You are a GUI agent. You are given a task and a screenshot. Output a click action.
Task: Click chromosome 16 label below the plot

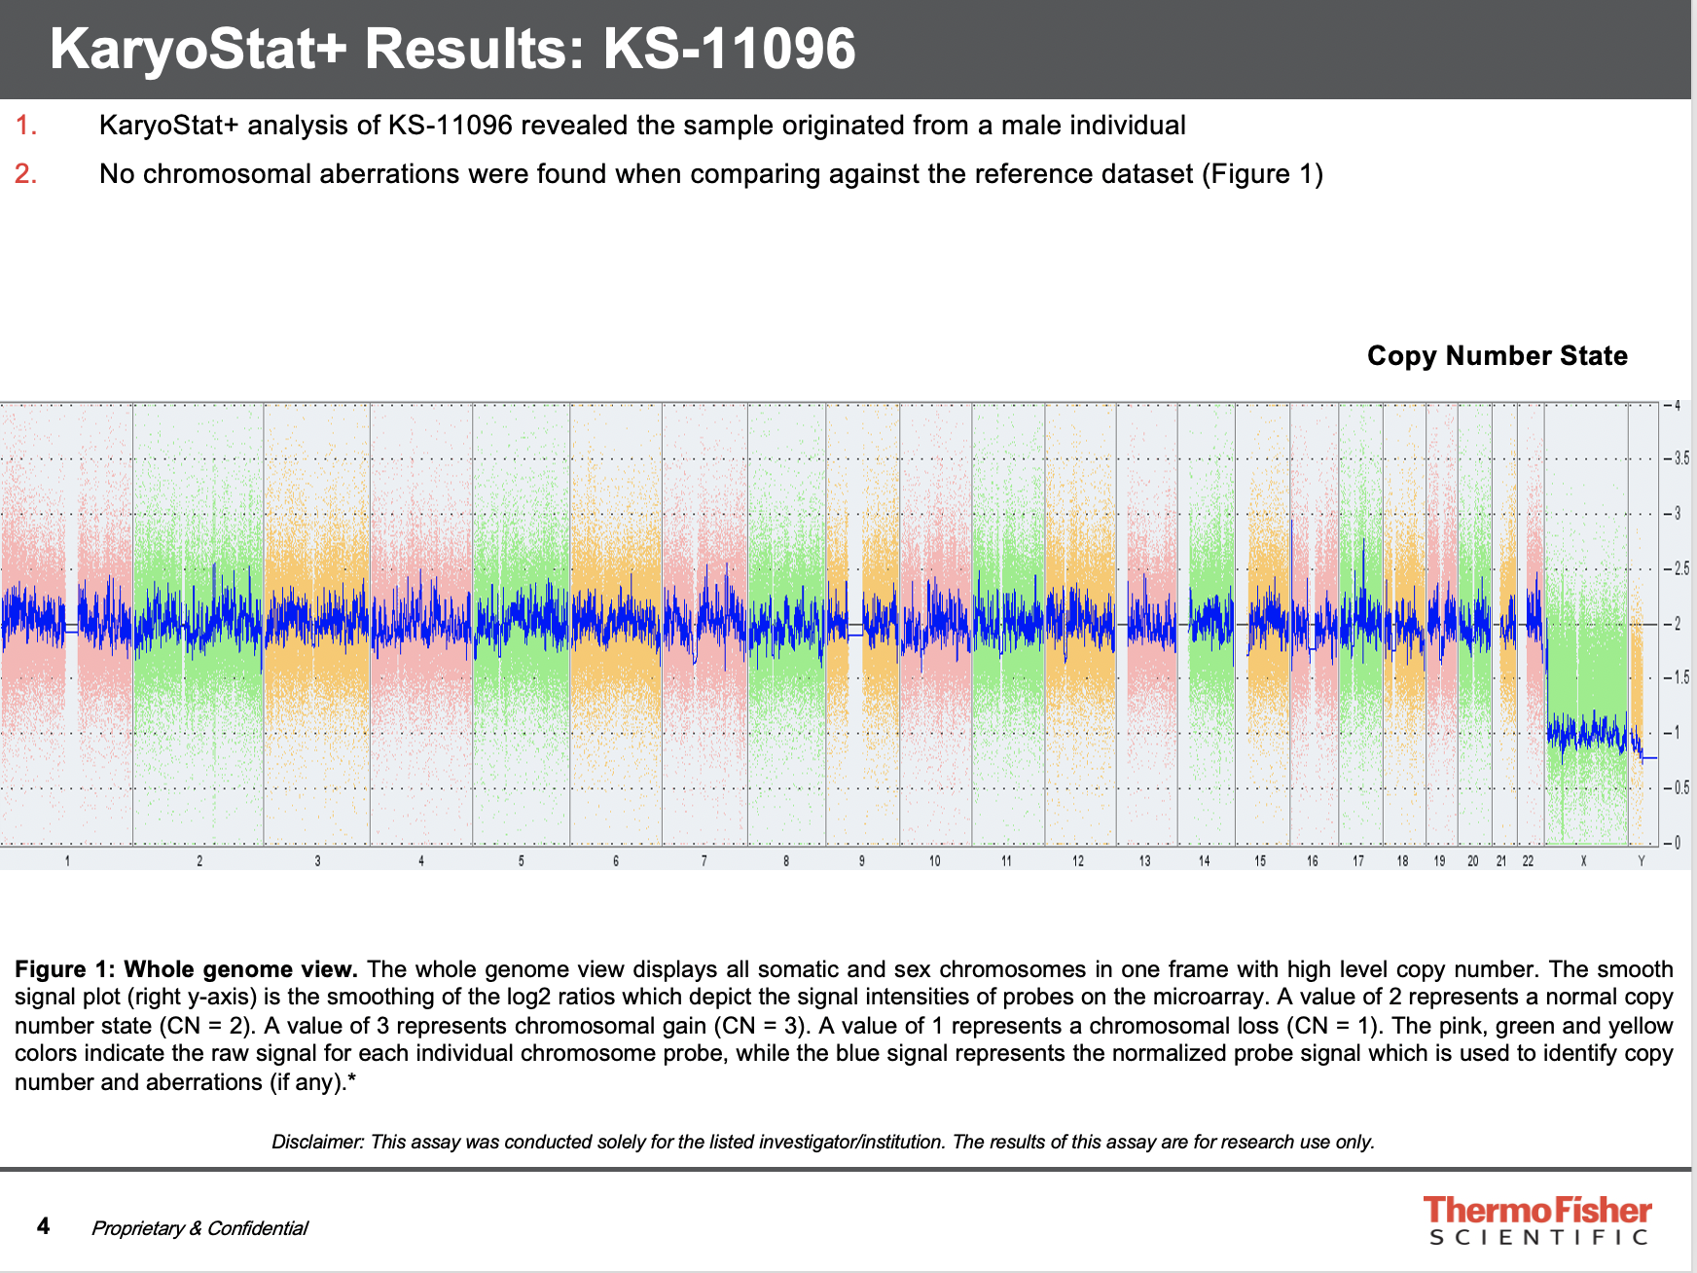click(1313, 861)
